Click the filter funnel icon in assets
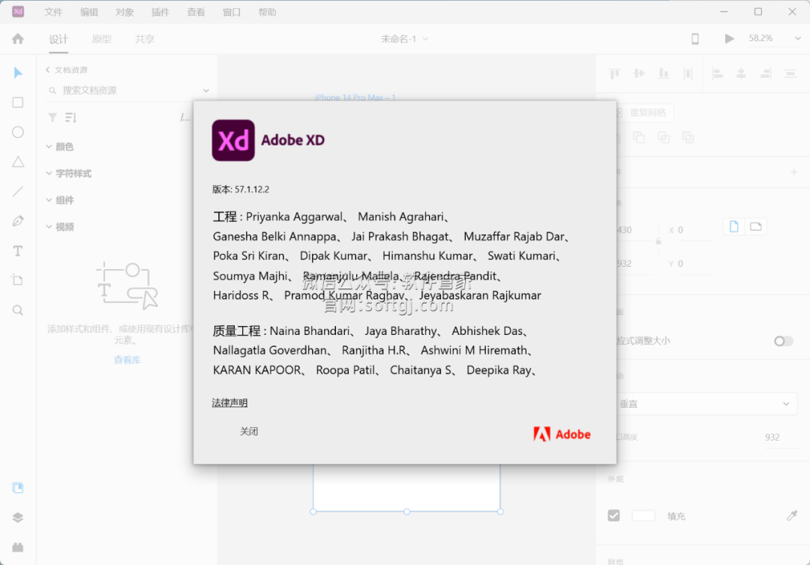This screenshot has width=810, height=565. coord(52,118)
